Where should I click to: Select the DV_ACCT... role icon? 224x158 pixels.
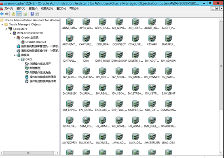152,55
